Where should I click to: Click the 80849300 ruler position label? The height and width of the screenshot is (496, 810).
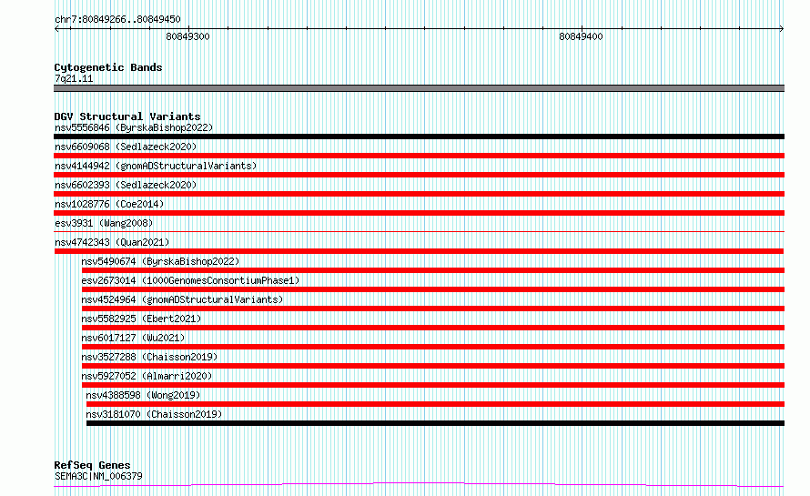[x=187, y=36]
